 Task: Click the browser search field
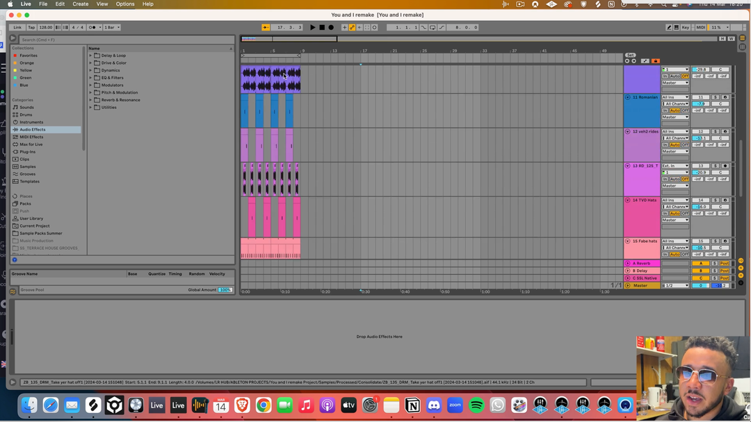pyautogui.click(x=125, y=40)
